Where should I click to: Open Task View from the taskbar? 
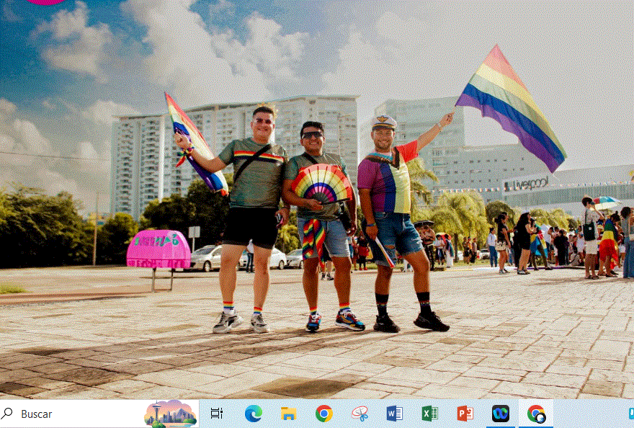tap(216, 414)
